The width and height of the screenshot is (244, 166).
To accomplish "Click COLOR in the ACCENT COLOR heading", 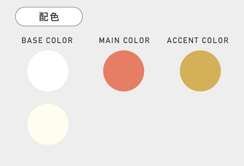I will (216, 40).
